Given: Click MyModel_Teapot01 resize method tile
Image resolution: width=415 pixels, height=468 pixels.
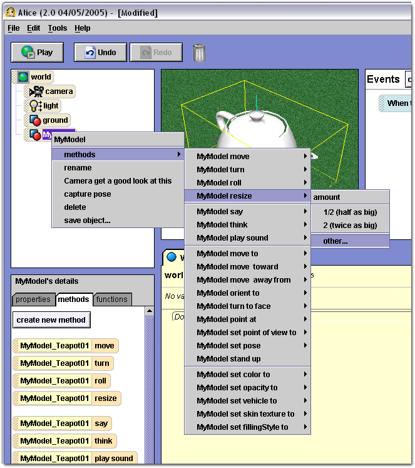Looking at the screenshot, I should tap(67, 398).
